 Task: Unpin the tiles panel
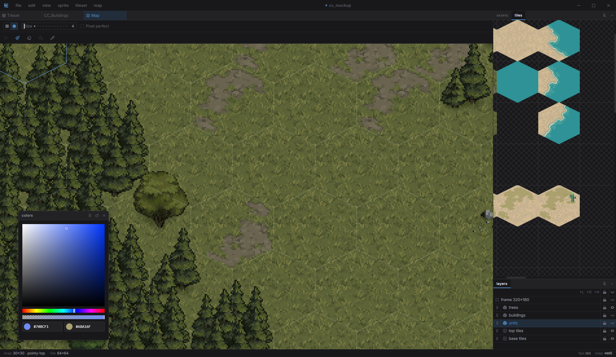[604, 15]
